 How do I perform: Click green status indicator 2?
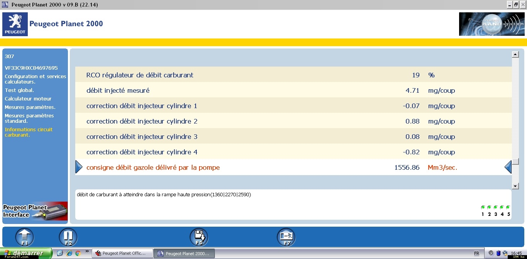pos(489,207)
